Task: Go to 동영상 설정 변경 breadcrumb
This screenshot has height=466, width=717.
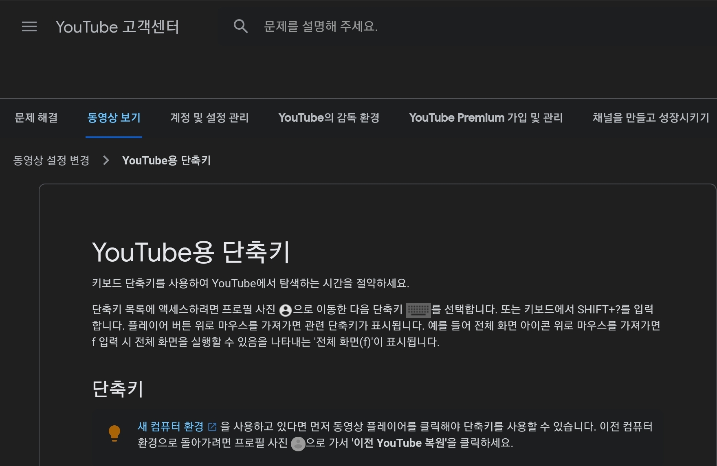Action: tap(51, 160)
